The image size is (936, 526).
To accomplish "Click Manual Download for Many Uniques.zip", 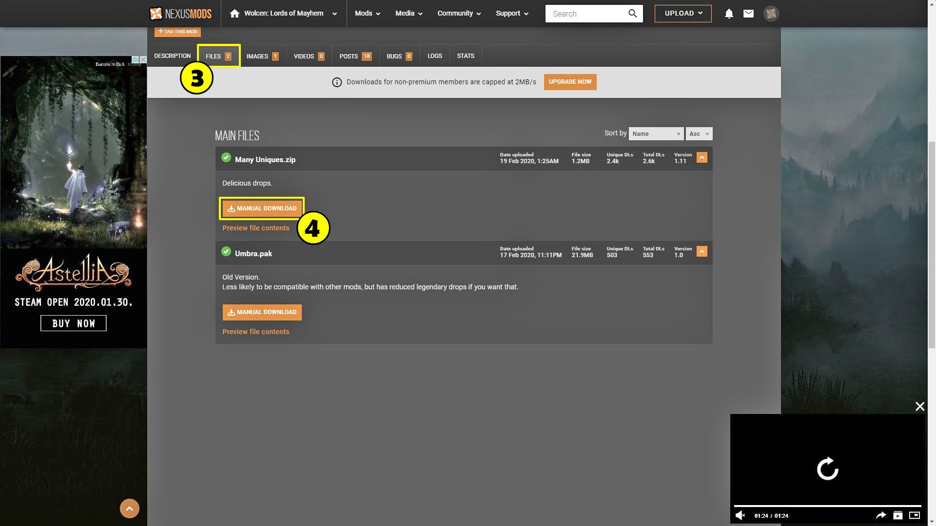I will click(262, 208).
